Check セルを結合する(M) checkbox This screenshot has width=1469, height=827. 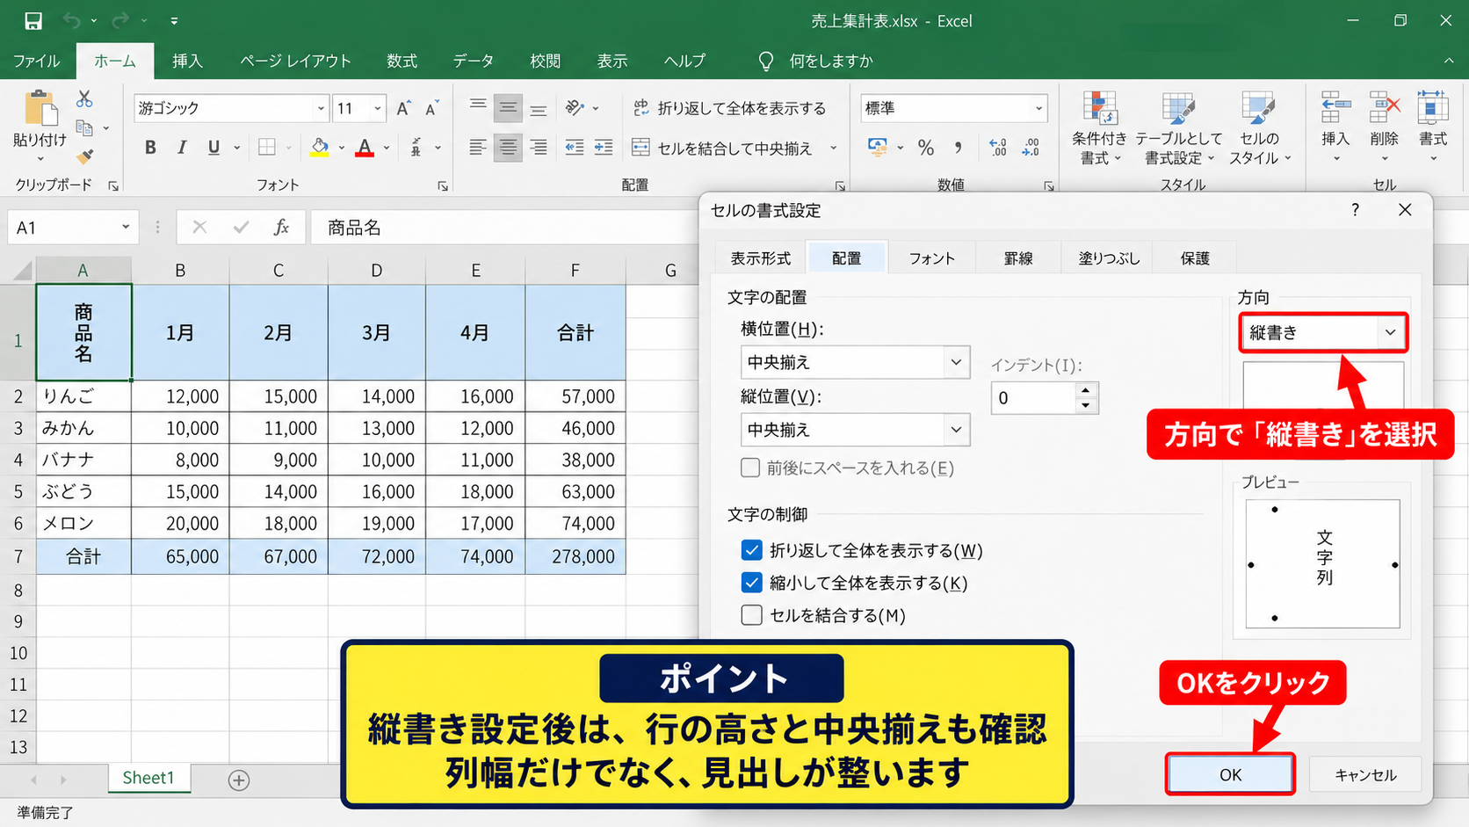751,615
